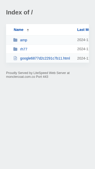
Task: Sort descending with the down arrow
Action: click(x=28, y=31)
